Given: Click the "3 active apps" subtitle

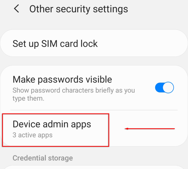Looking at the screenshot, I should (x=32, y=135).
